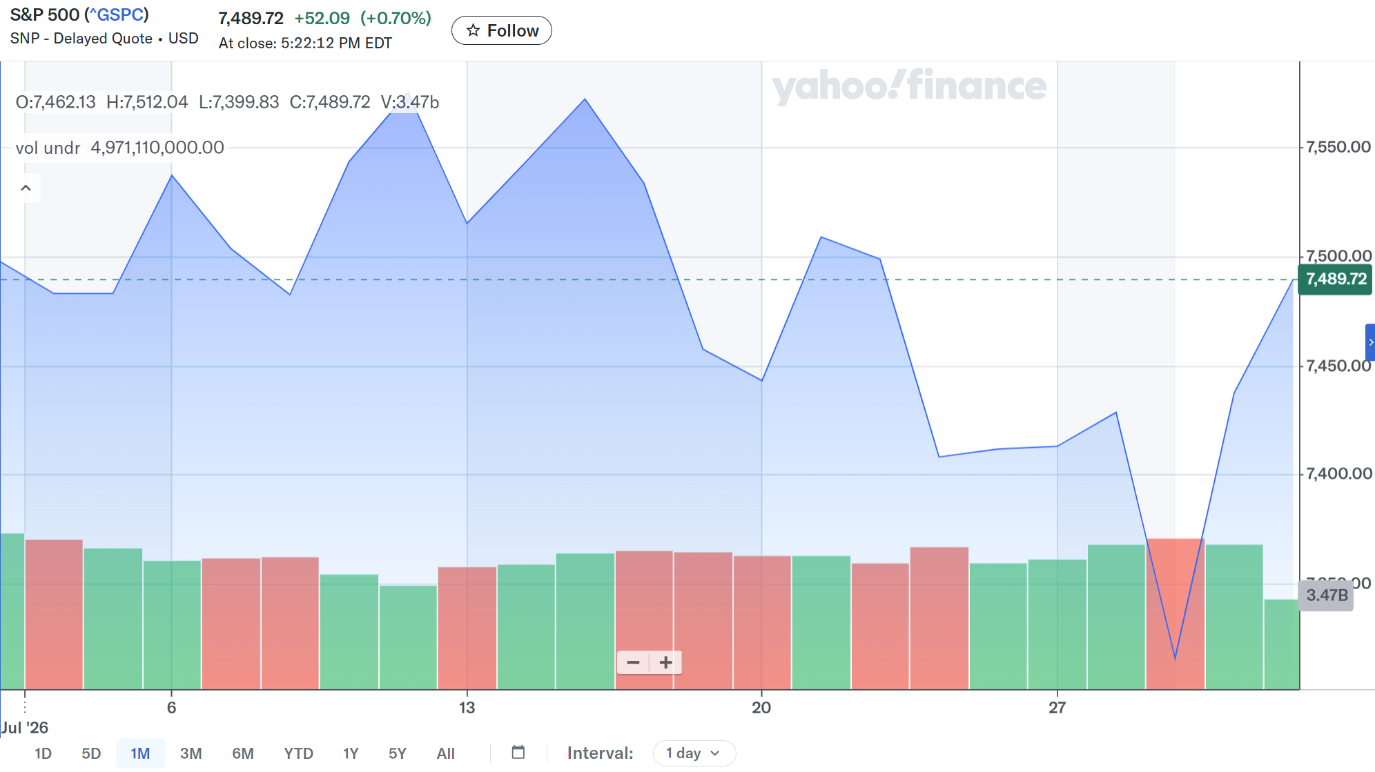Click the 3.47B volume label
The width and height of the screenshot is (1375, 772).
click(x=1326, y=595)
